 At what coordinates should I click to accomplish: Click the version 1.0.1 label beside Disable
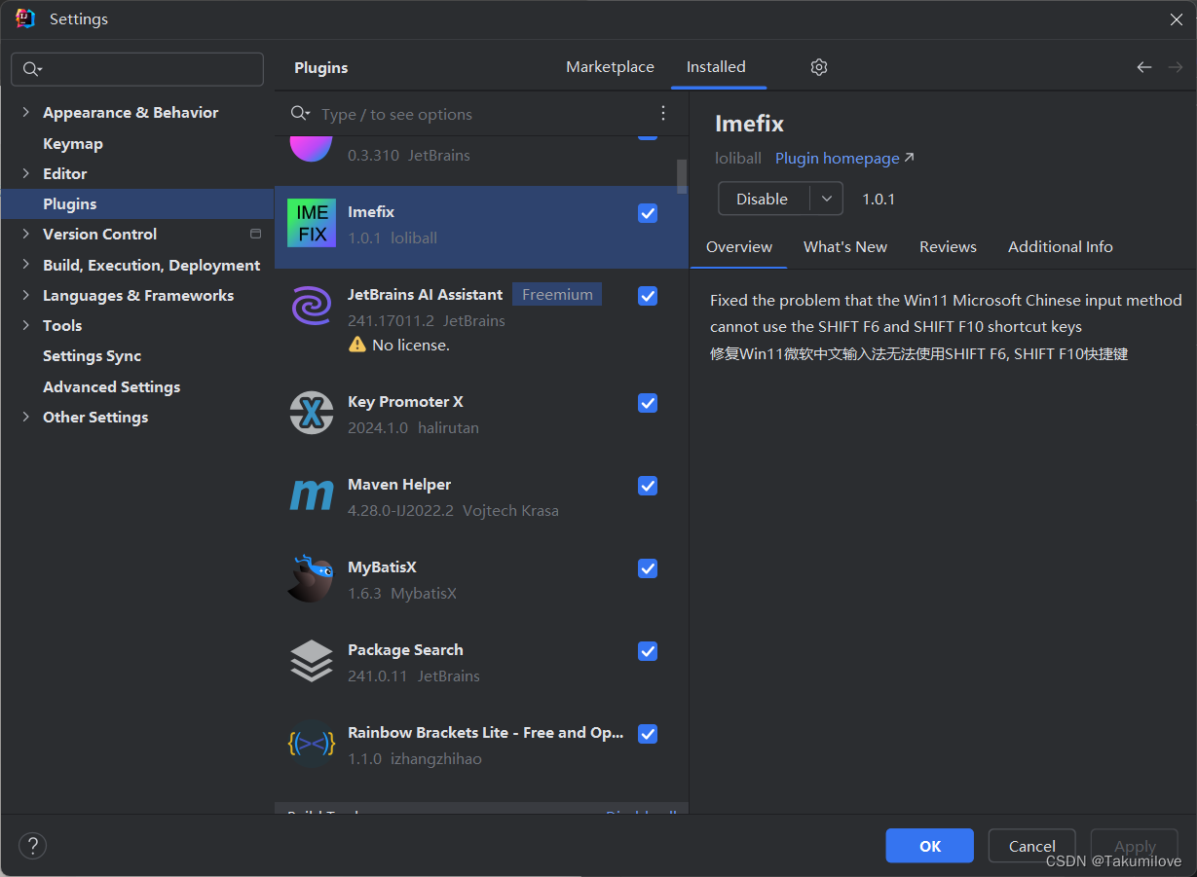click(879, 199)
